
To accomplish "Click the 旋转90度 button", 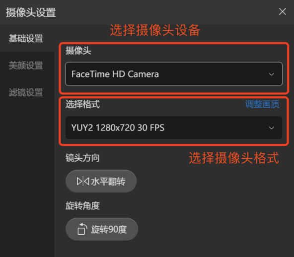I will click(x=102, y=229).
